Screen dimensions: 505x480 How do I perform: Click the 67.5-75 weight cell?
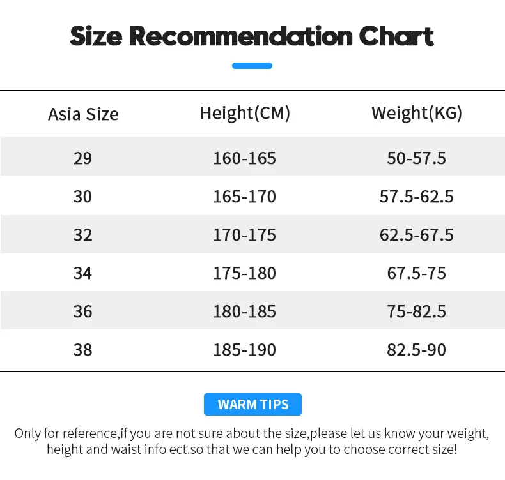point(416,273)
